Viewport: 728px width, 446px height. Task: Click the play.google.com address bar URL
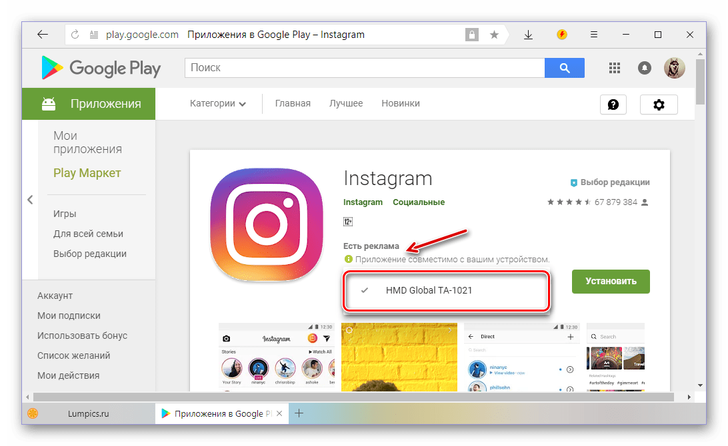coord(142,35)
